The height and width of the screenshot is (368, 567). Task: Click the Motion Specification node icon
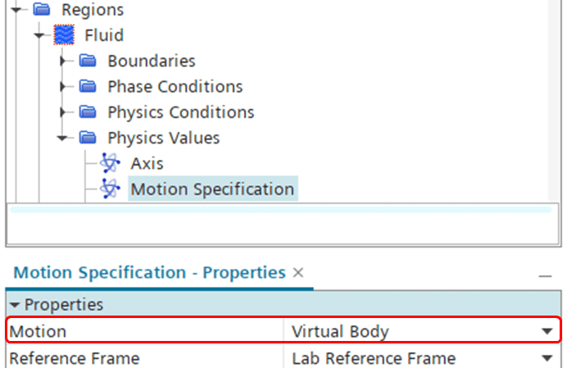(109, 189)
